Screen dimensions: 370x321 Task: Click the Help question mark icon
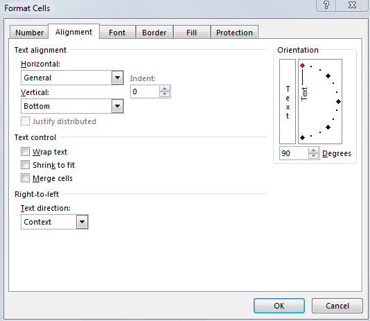[326, 5]
